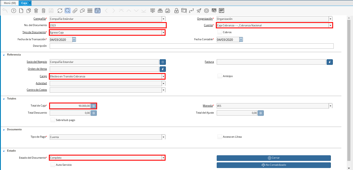353x170 pixels.
Task: Click the copy record icon
Action: [x=29, y=11]
